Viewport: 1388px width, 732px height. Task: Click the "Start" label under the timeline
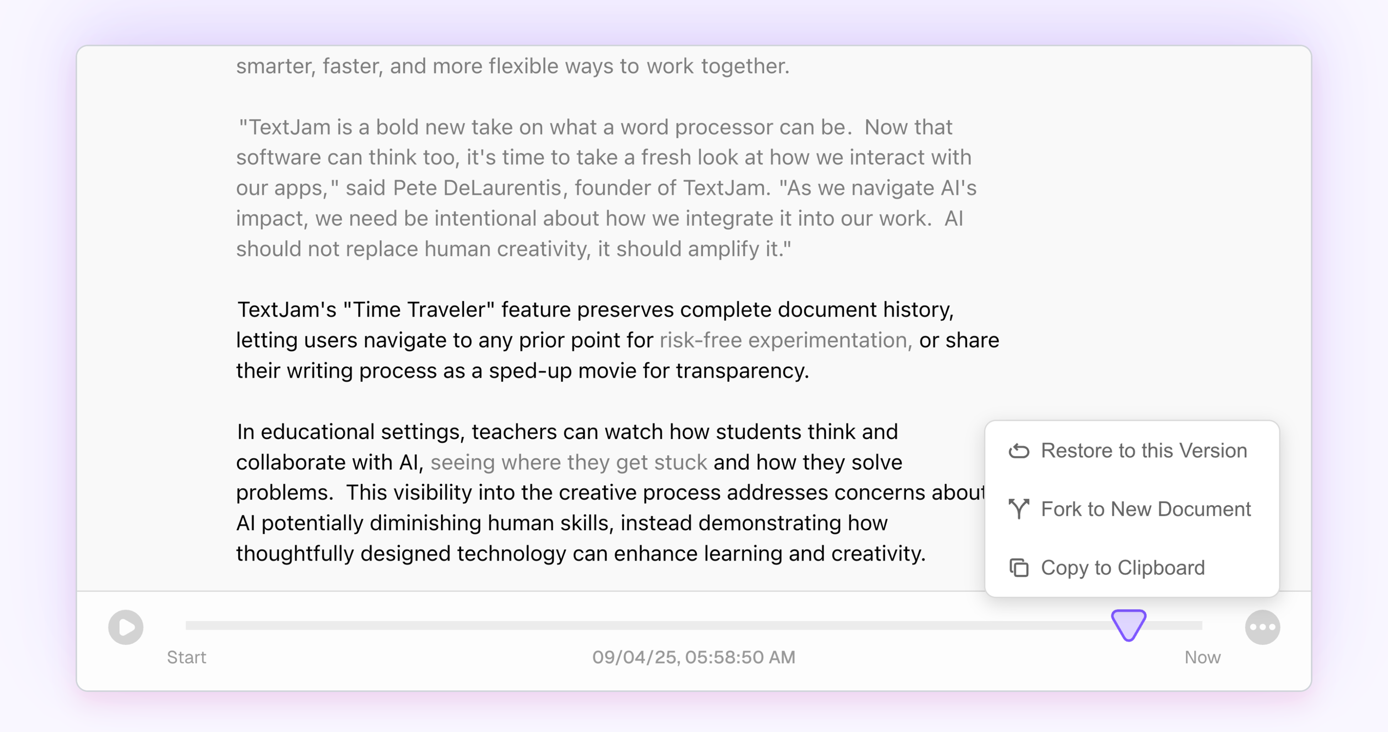tap(187, 657)
